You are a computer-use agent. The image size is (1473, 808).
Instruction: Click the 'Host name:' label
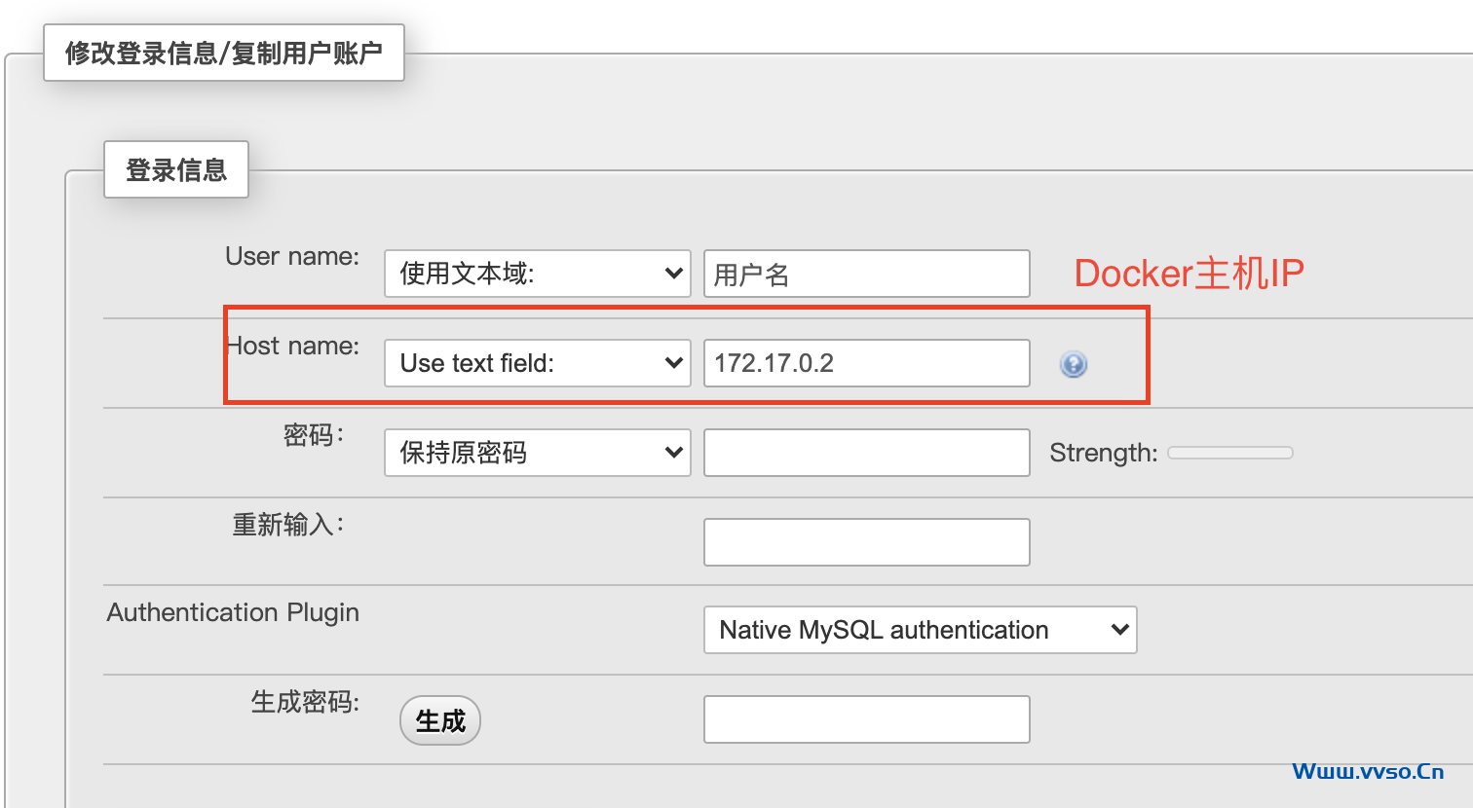coord(292,346)
